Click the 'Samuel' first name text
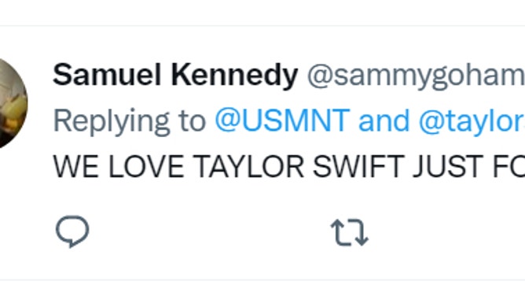The height and width of the screenshot is (296, 525). tap(107, 75)
